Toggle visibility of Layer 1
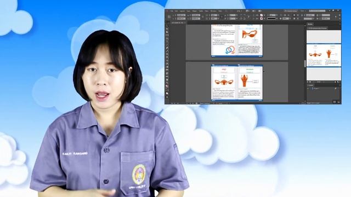 click(x=308, y=89)
